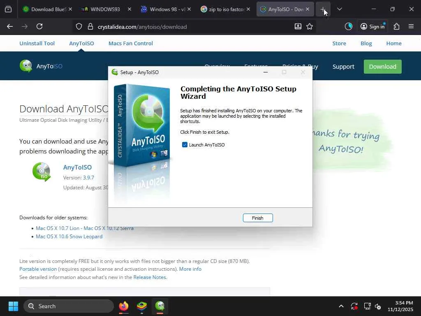This screenshot has width=421, height=316.
Task: Click the install/save page icon in the URL bar
Action: coord(298,26)
